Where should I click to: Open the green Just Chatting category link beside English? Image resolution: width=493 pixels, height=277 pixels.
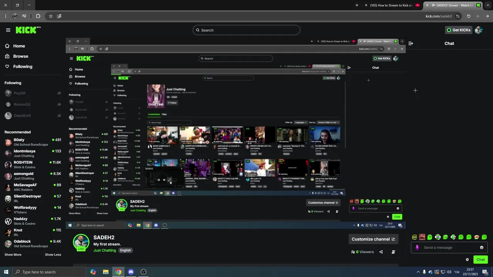(105, 250)
